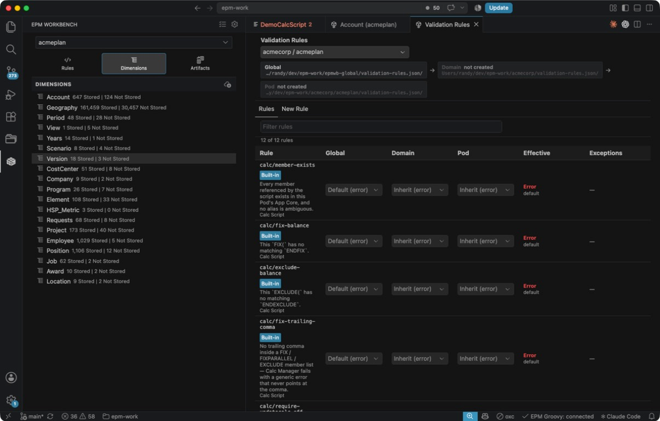Open Global dropdown for calc/member-exists
This screenshot has height=421, width=660.
pos(353,190)
